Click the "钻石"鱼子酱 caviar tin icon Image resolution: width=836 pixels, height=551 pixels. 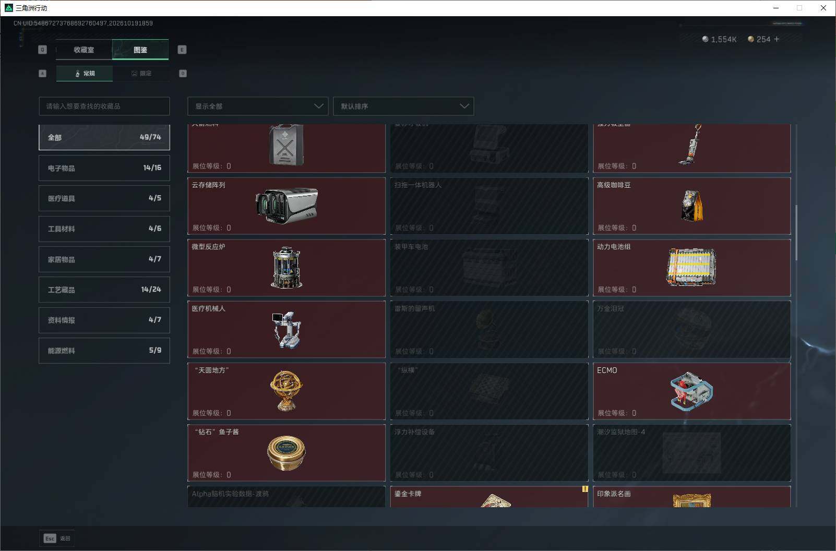tap(286, 453)
